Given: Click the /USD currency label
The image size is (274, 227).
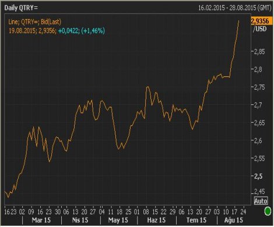Looking at the screenshot, I should tap(260, 29).
